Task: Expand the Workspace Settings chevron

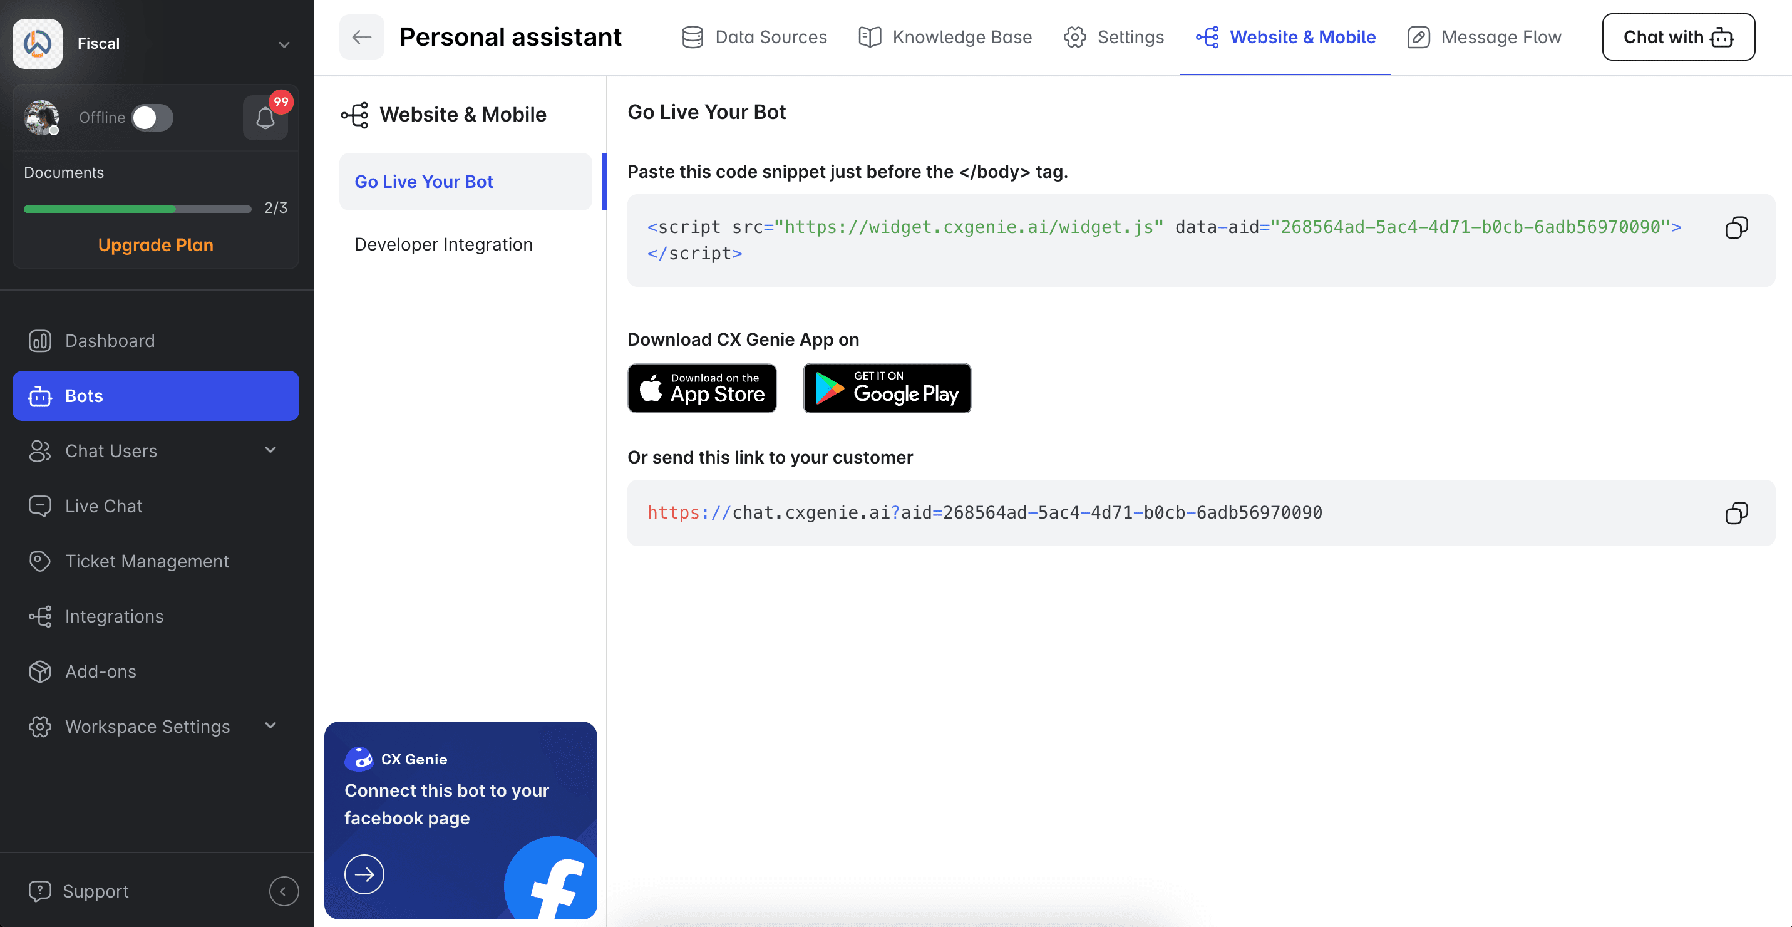Action: 270,726
